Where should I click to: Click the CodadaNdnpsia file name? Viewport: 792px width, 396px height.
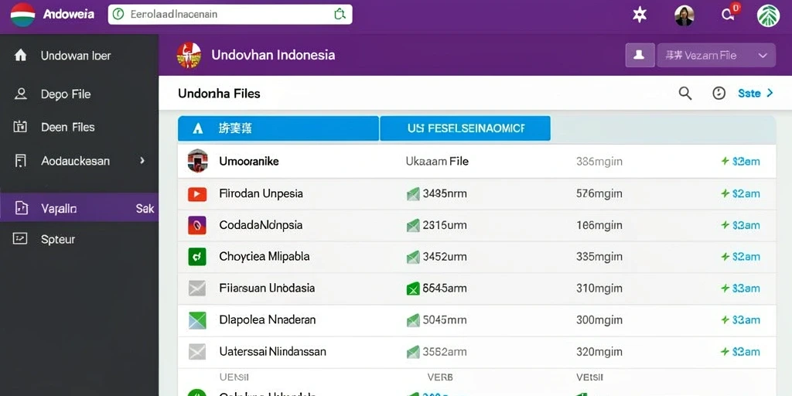(261, 225)
